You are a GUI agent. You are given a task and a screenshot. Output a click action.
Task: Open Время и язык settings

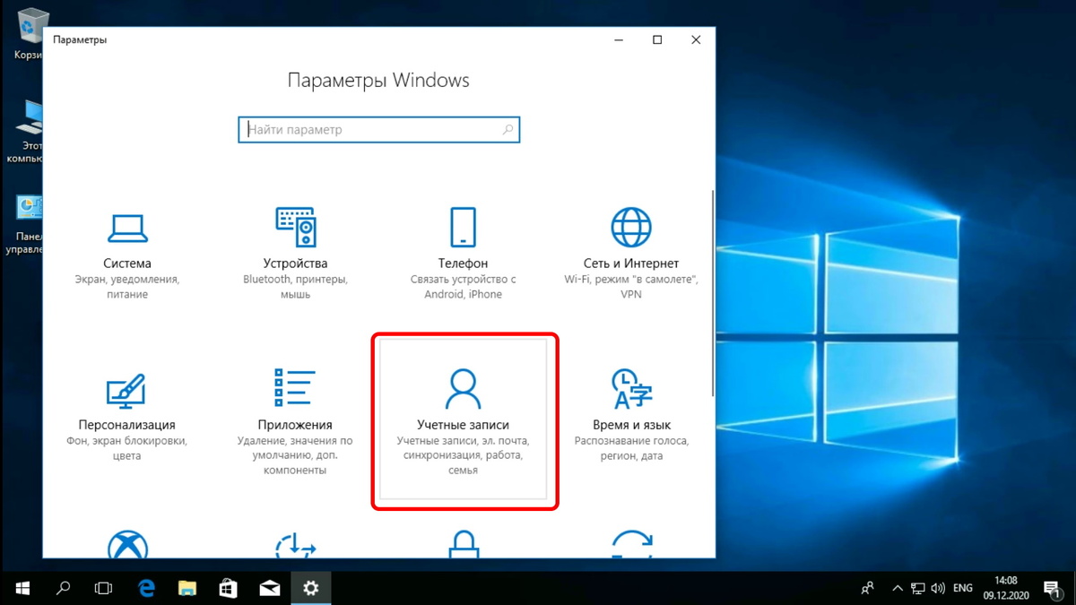(x=631, y=416)
